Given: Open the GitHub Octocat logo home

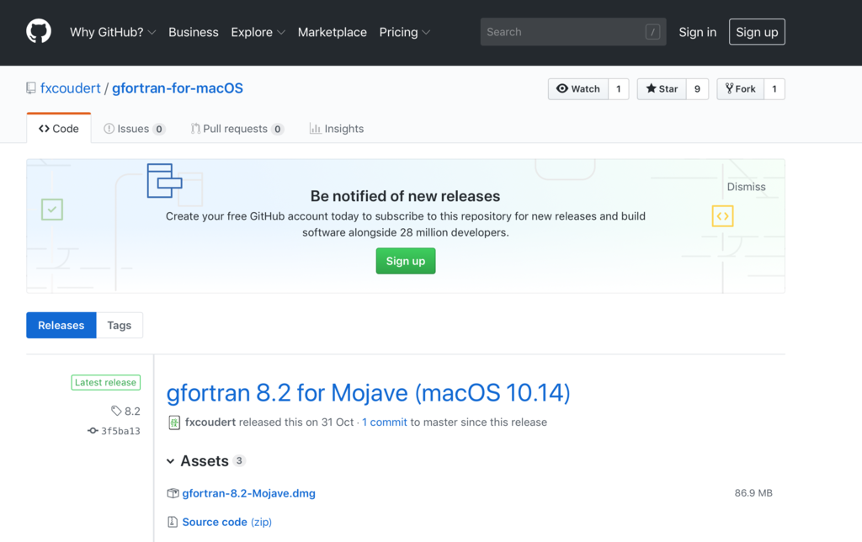Looking at the screenshot, I should point(39,31).
